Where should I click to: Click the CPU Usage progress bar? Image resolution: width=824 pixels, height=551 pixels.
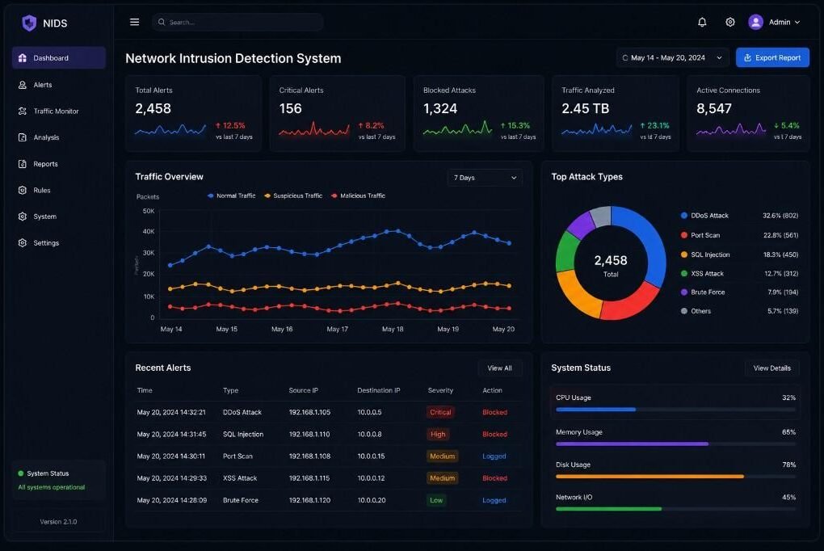click(x=676, y=409)
